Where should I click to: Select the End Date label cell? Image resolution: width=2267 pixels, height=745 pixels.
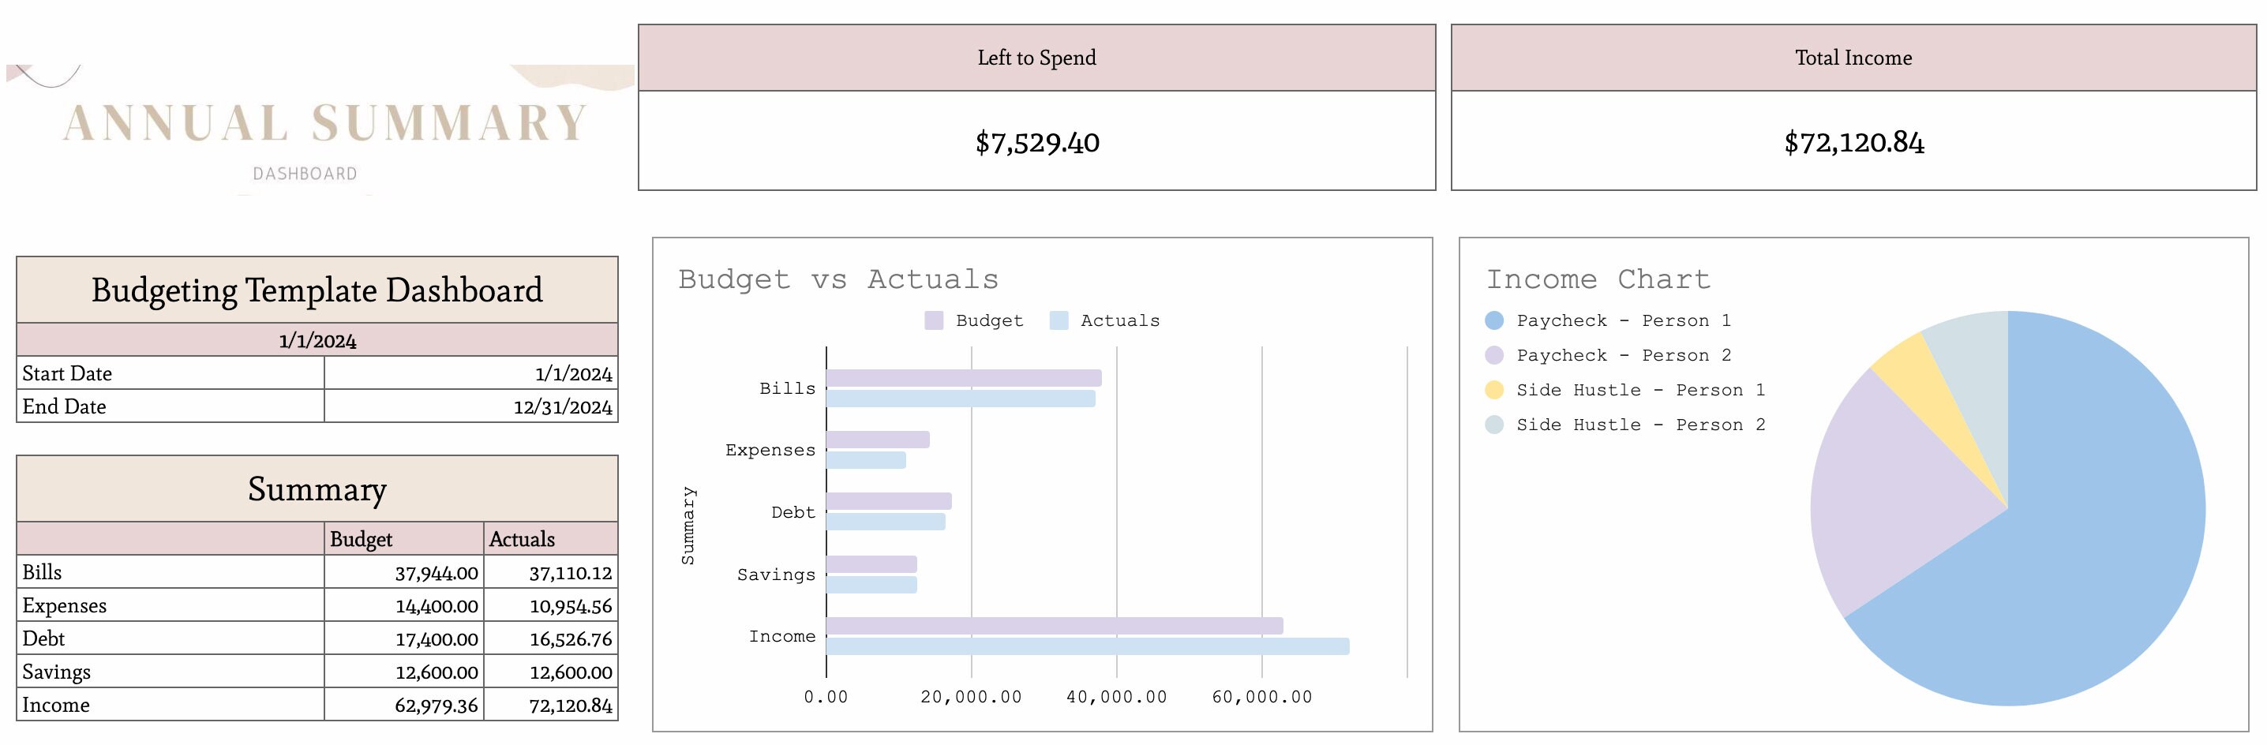[170, 406]
